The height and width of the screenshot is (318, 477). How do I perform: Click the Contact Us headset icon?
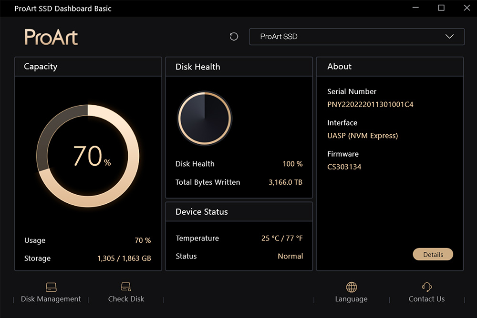pyautogui.click(x=427, y=287)
